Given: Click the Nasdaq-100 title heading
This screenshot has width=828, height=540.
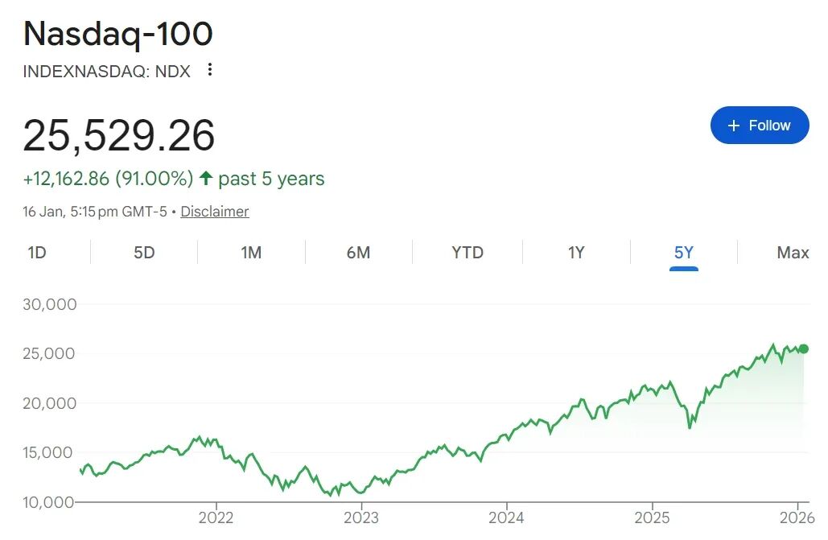Looking at the screenshot, I should pos(118,33).
